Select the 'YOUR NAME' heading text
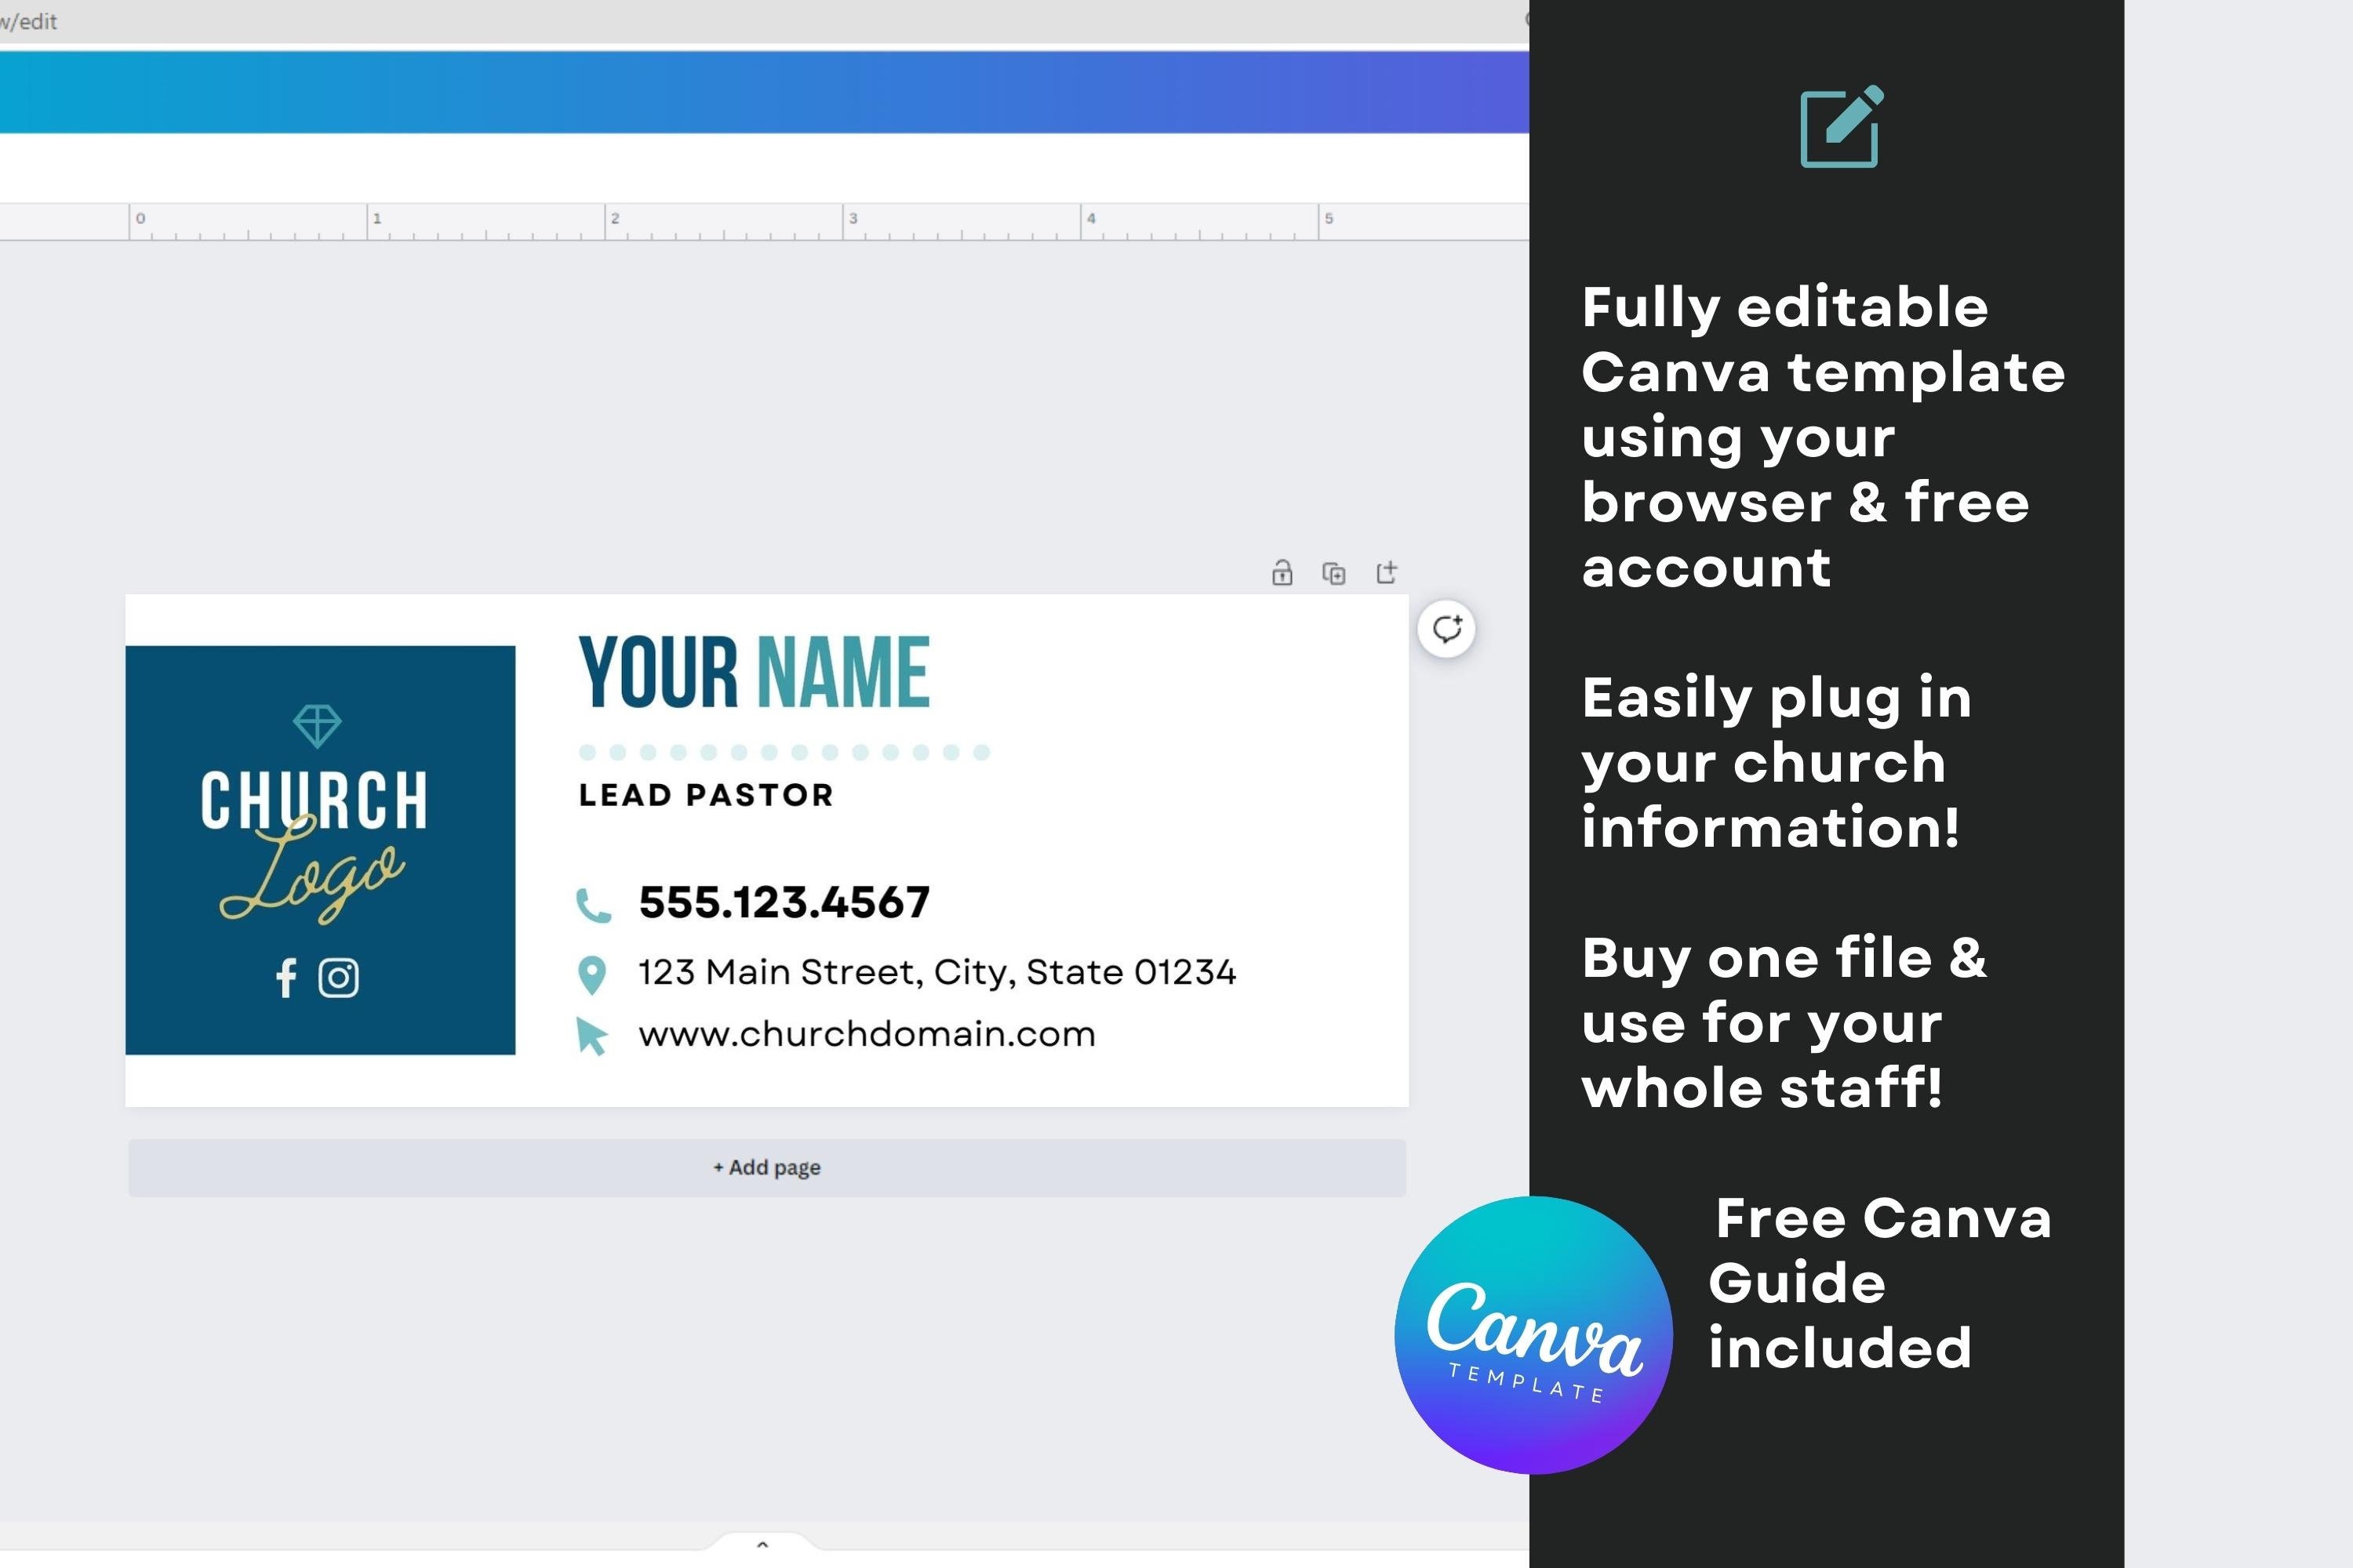The image size is (2353, 1568). (x=755, y=672)
